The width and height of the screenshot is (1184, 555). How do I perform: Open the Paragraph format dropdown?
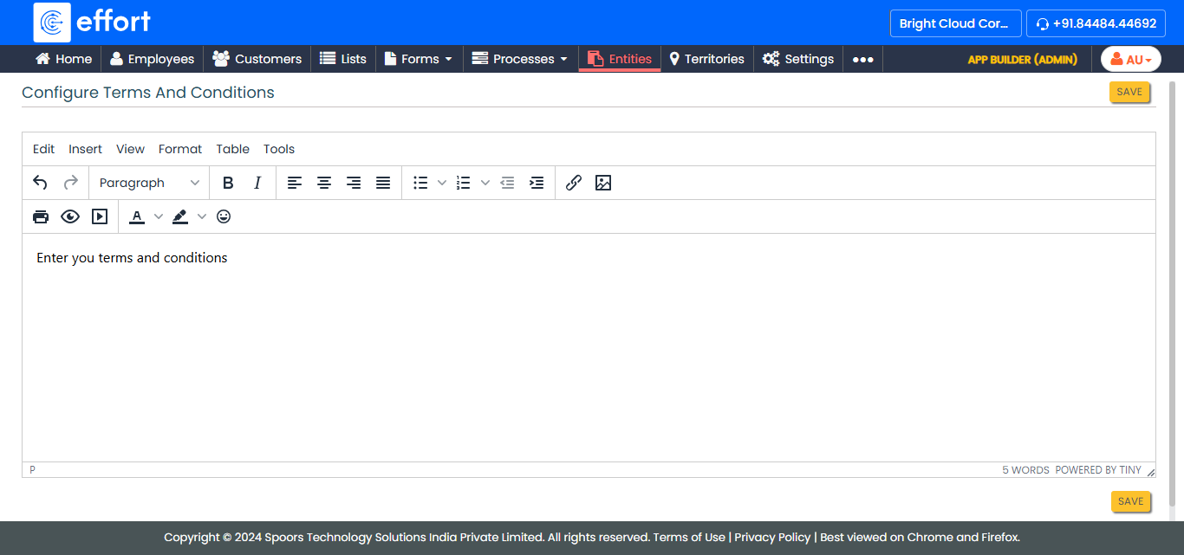click(x=149, y=183)
